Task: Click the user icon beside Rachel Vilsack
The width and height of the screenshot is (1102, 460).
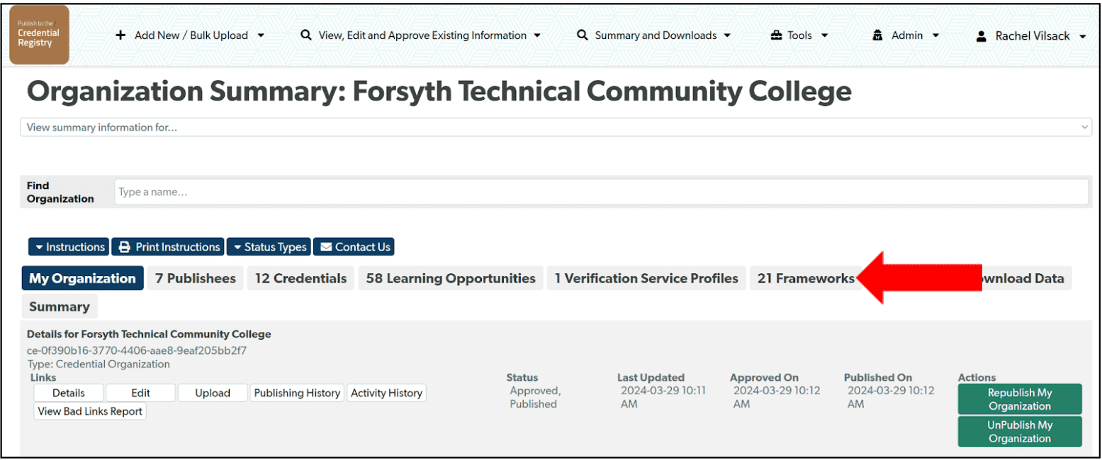Action: pyautogui.click(x=980, y=35)
